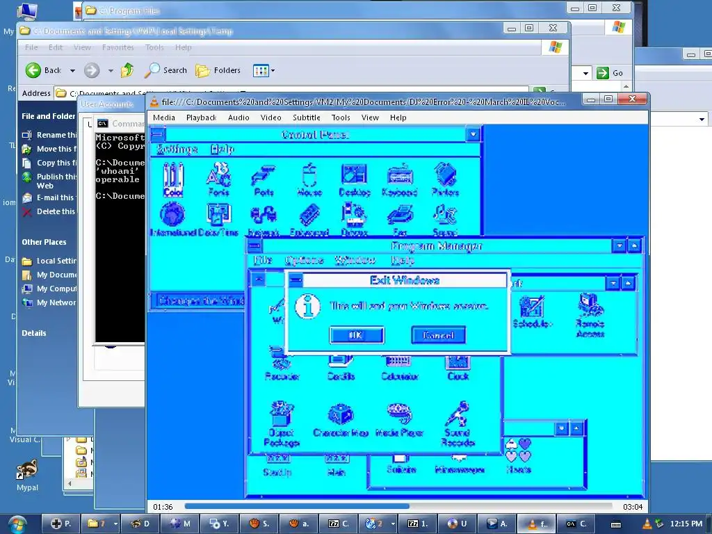712x534 pixels.
Task: Open My Computer under Other Places
Action: pos(50,289)
